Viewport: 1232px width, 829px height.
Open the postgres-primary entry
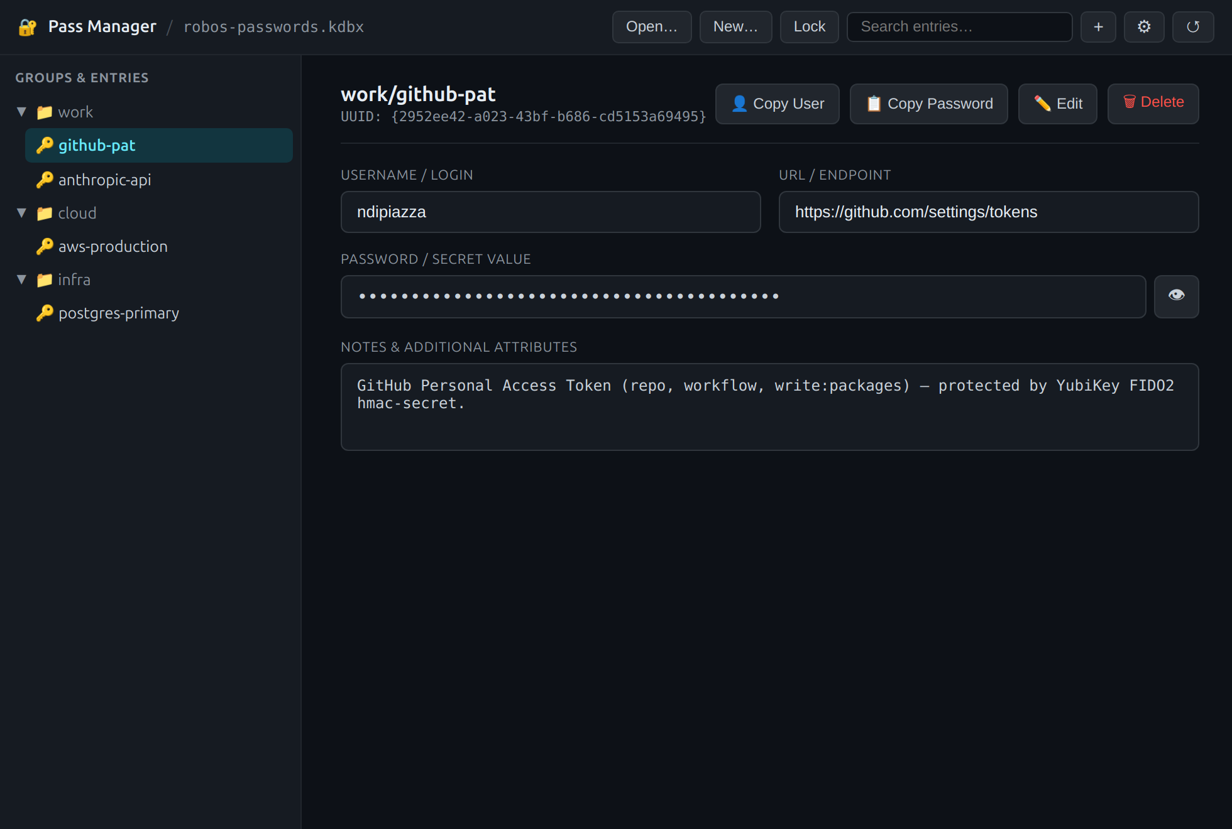tap(159, 313)
